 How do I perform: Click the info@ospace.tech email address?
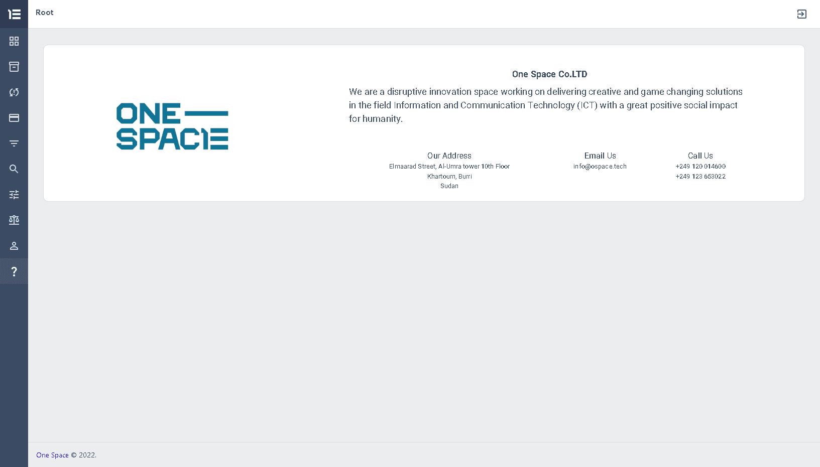(x=600, y=166)
